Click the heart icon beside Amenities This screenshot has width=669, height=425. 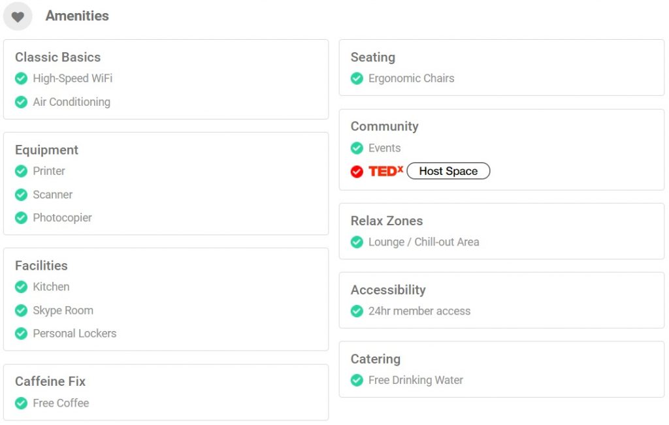coord(18,16)
